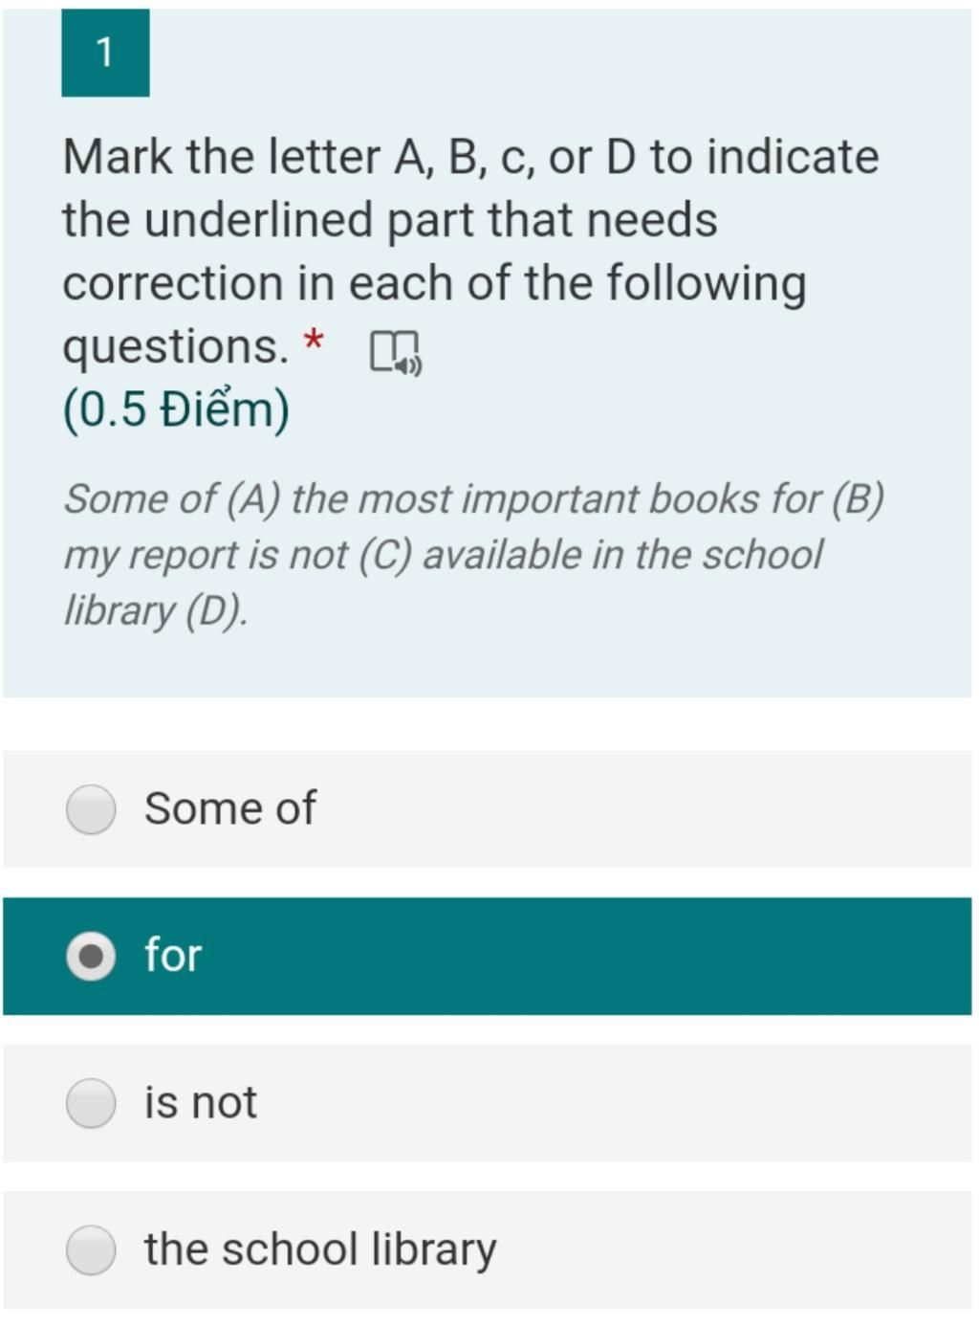Click the selected "for" radio circle

pyautogui.click(x=91, y=957)
